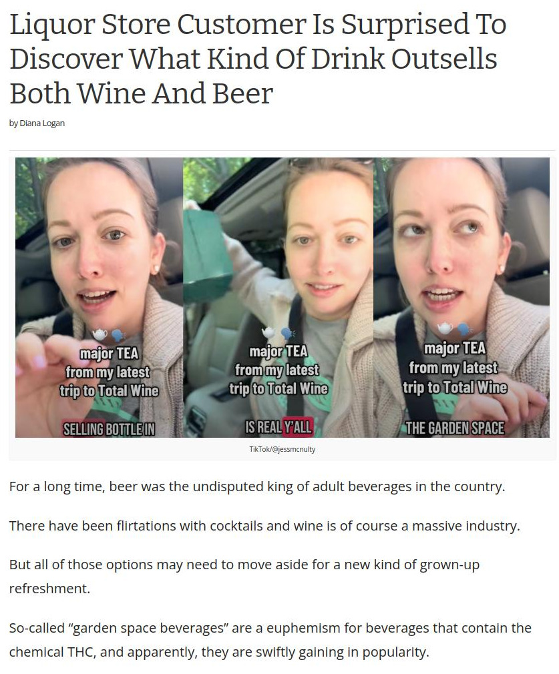Image resolution: width=559 pixels, height=674 pixels.
Task: Click the paragraph mentioning grown-up refreshment
Action: (244, 576)
